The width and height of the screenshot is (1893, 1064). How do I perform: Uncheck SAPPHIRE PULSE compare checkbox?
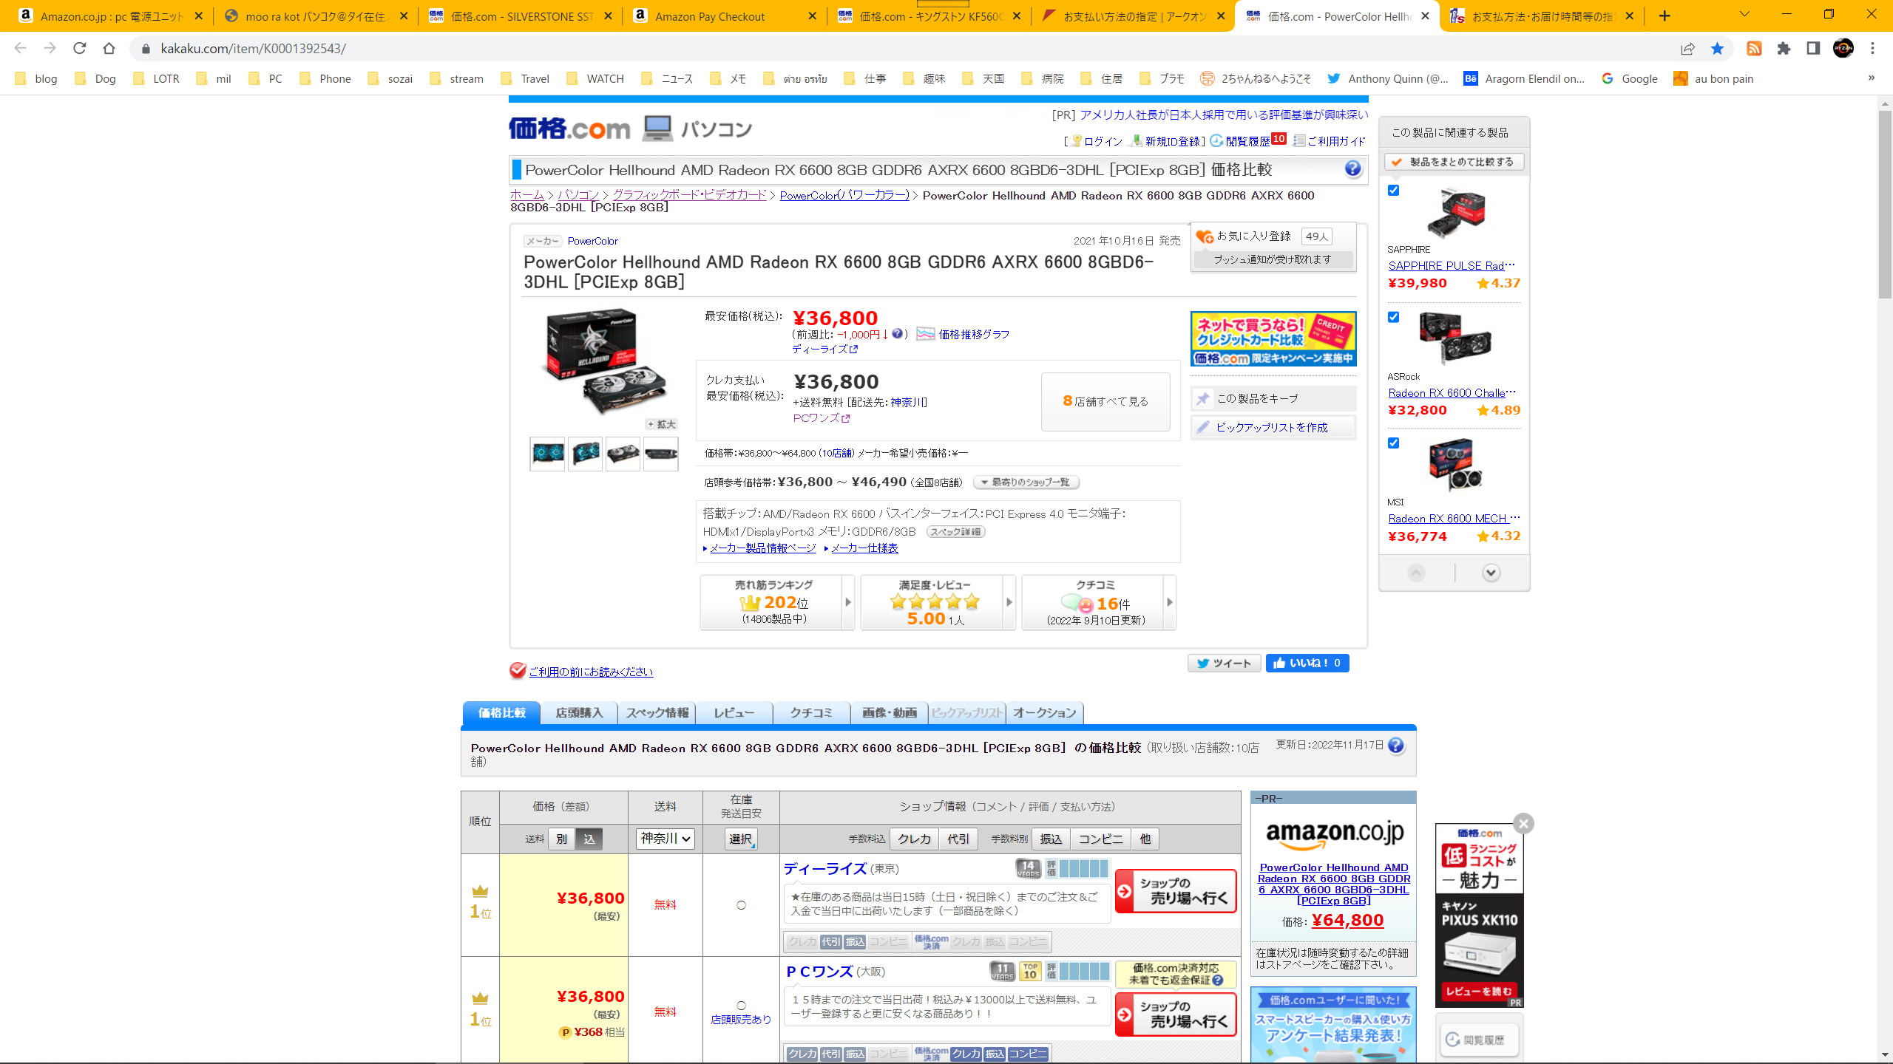pyautogui.click(x=1393, y=190)
